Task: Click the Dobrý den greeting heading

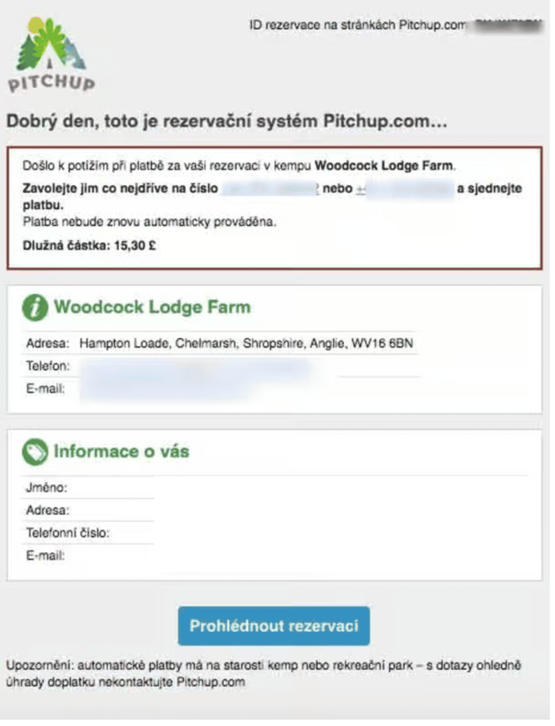Action: 226,121
